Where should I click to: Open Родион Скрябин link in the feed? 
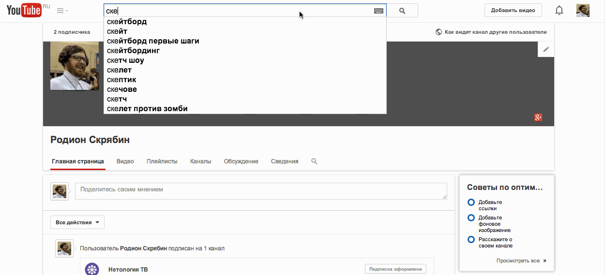point(143,248)
